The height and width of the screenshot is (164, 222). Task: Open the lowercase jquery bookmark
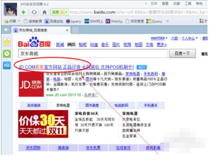(73, 21)
